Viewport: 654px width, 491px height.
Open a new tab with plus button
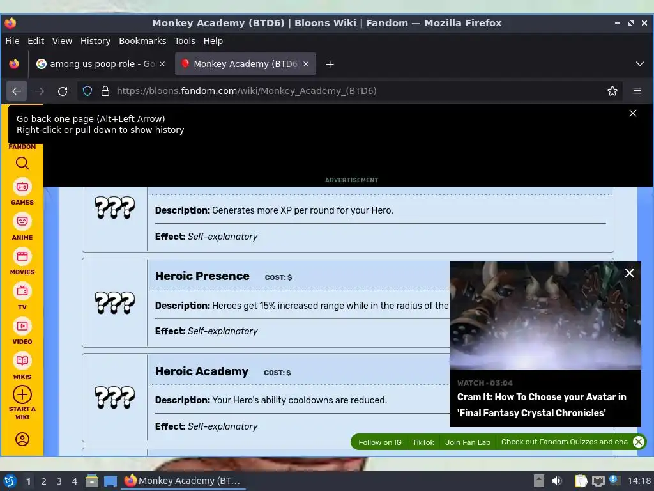(x=330, y=65)
